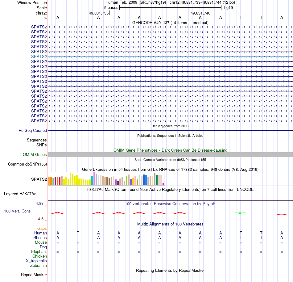Click the Gaps row label
The width and height of the screenshot is (293, 282).
pos(42,228)
